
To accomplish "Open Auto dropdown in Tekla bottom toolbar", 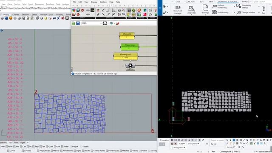I will coord(182,144).
